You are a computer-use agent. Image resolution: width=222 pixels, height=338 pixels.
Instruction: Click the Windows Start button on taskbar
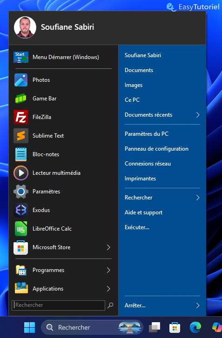click(30, 327)
